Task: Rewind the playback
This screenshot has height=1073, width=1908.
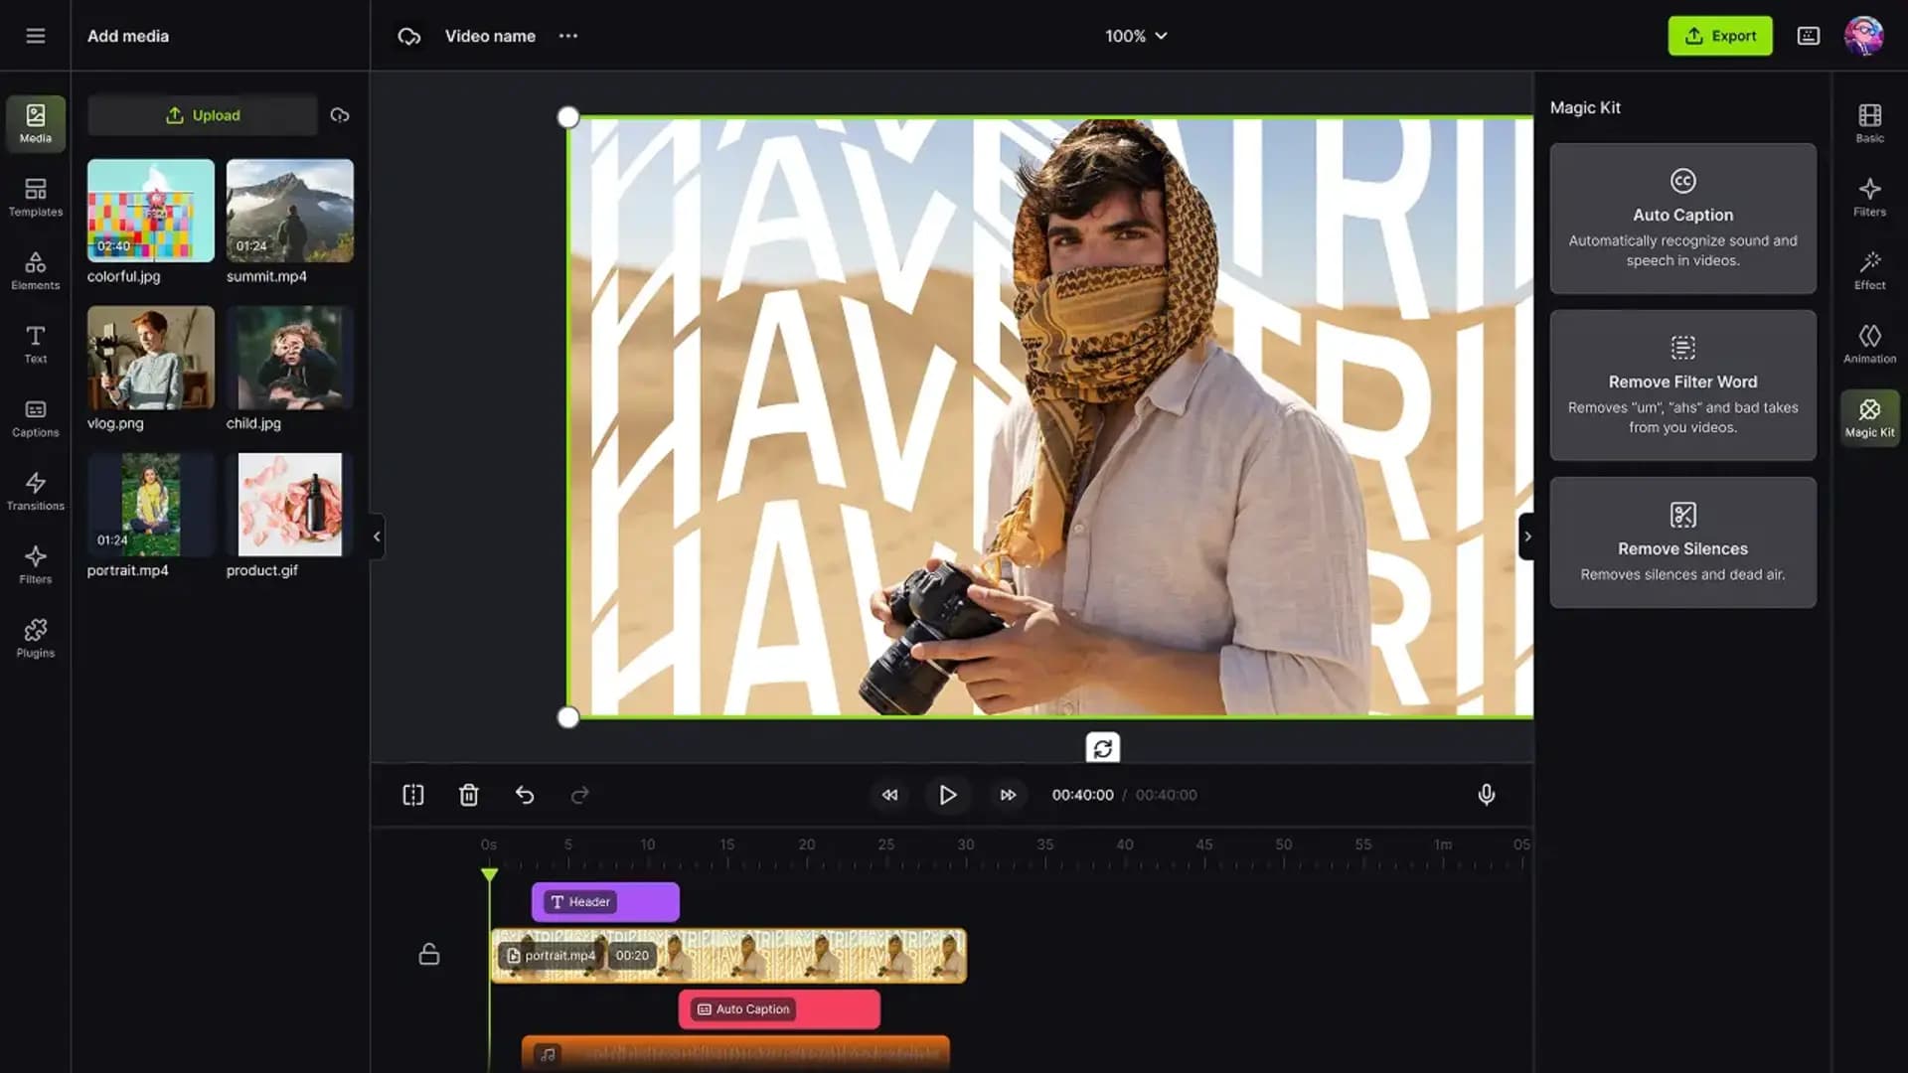Action: [x=890, y=795]
